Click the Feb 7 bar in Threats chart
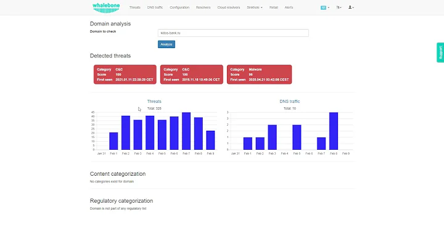Screen dimensions: 444x249 [x=186, y=131]
